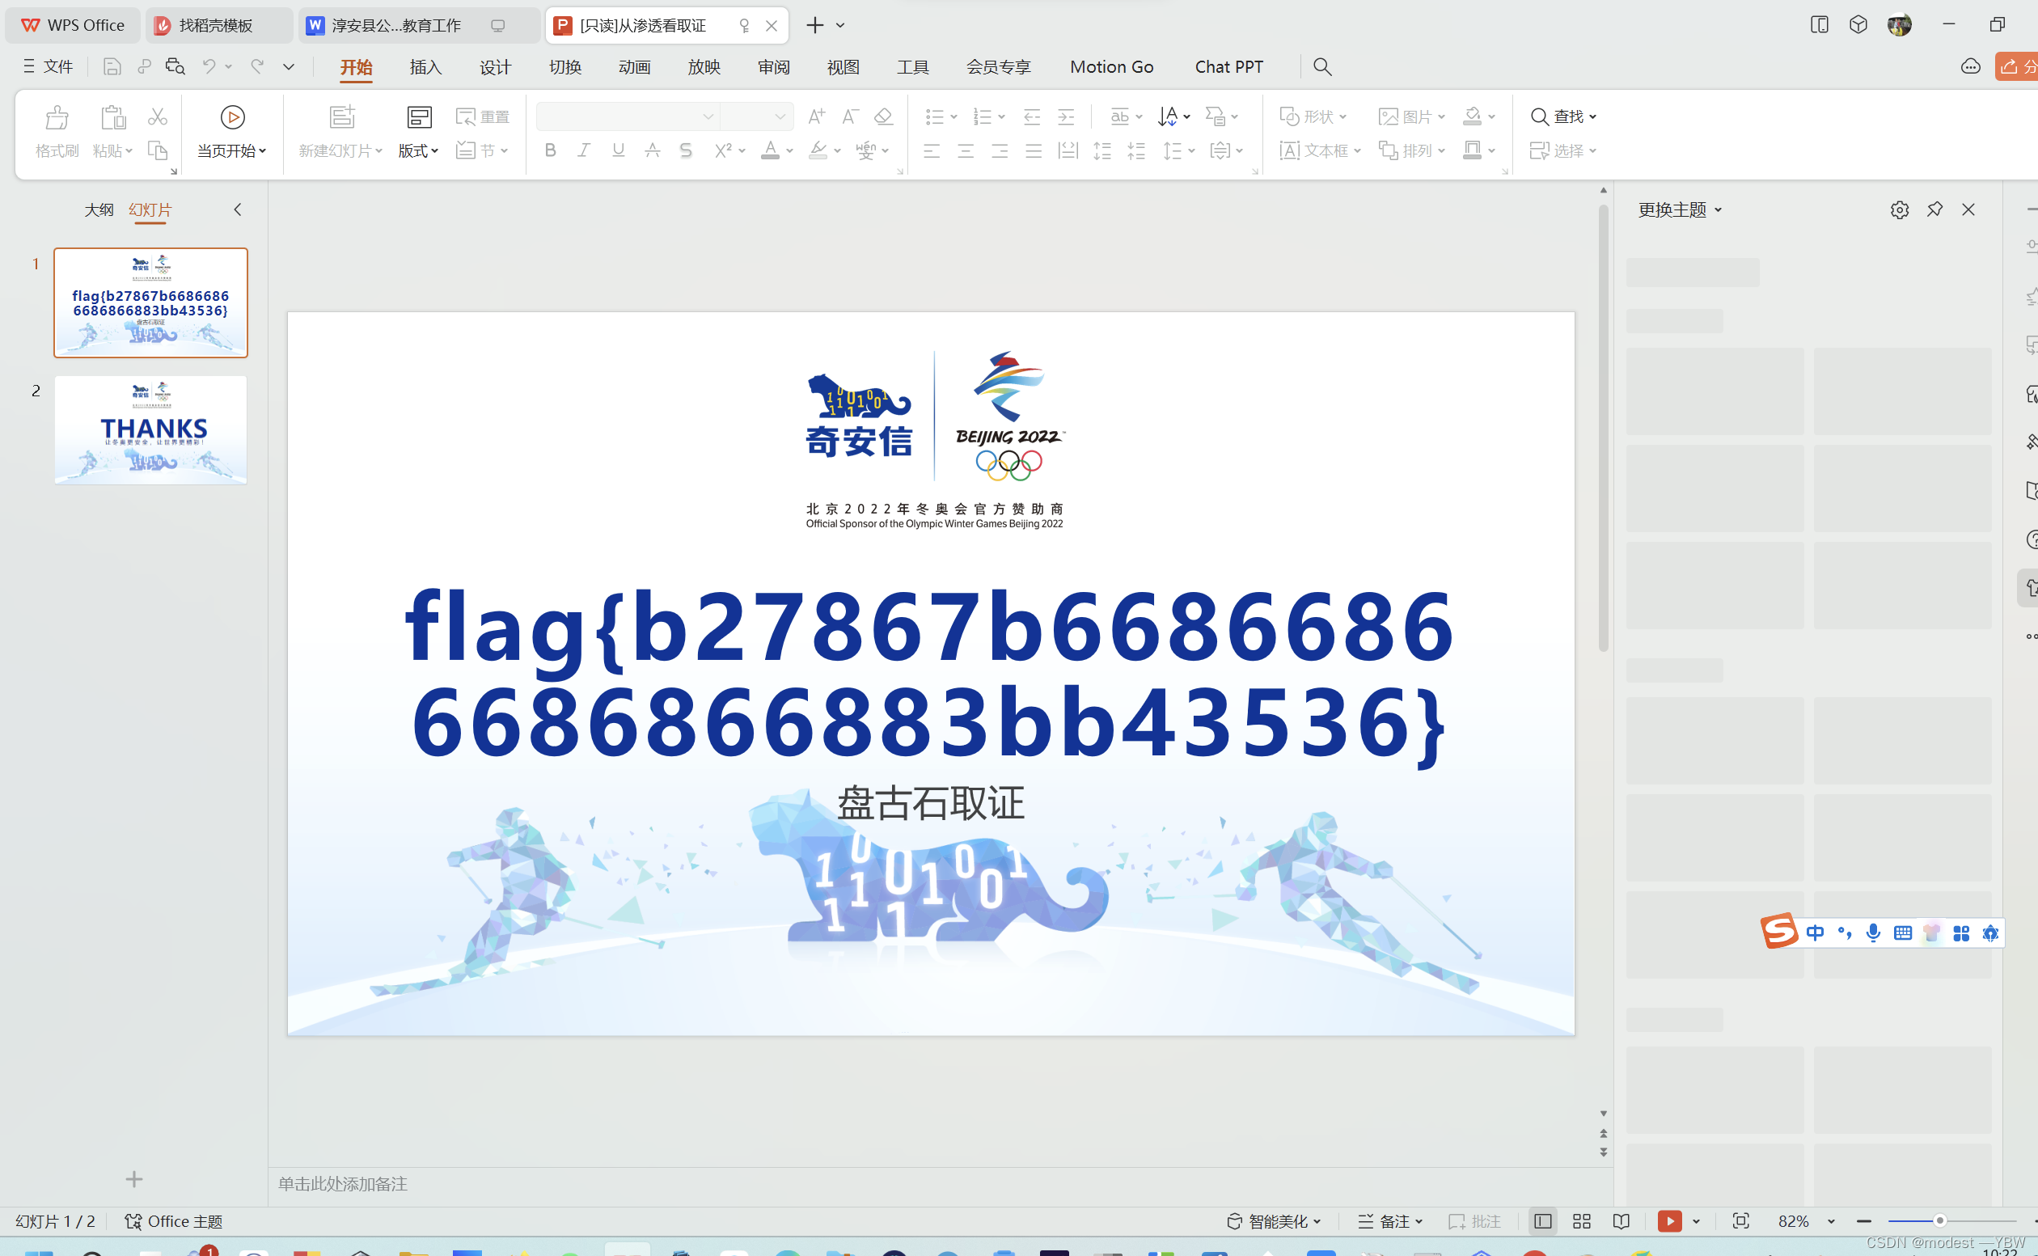
Task: Click the 文本框 text box button
Action: coord(1321,150)
